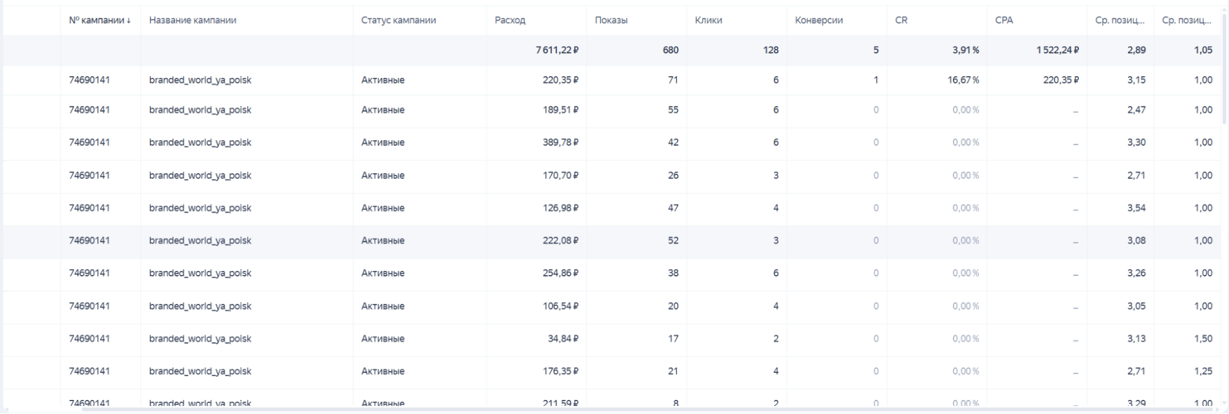Click the total CPA value 1 522,24 ₽
This screenshot has height=414, width=1229.
pyautogui.click(x=1057, y=50)
